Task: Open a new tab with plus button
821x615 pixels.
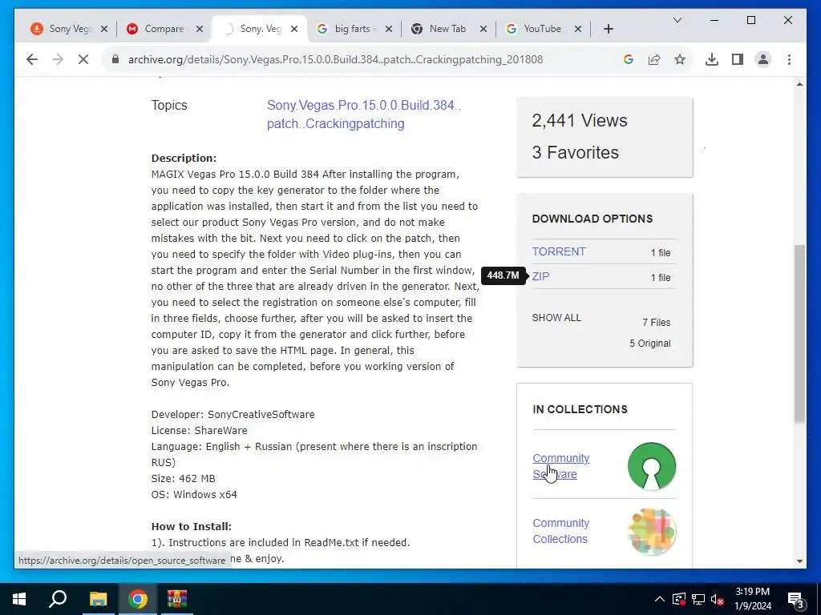Action: pos(608,30)
